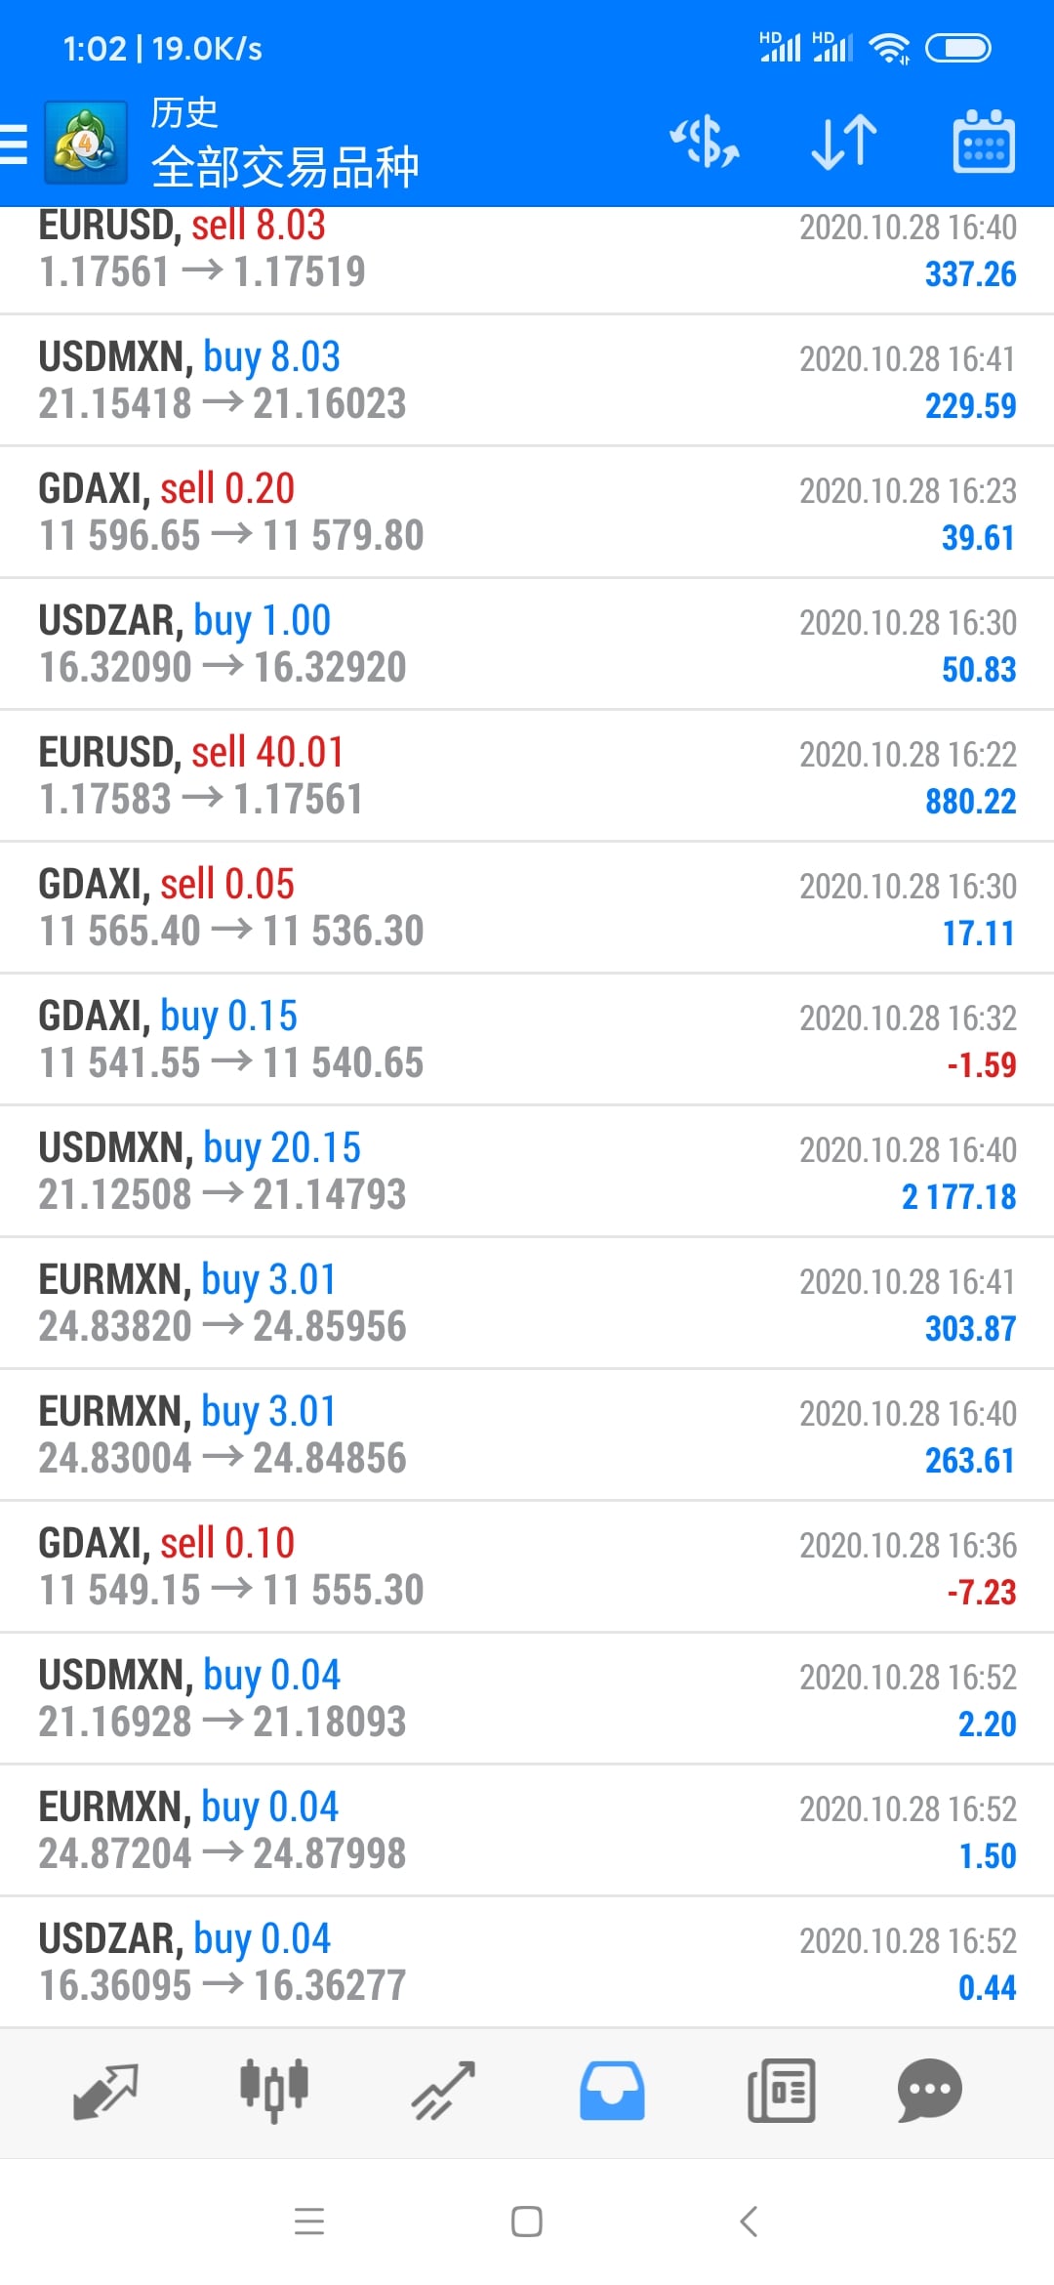Tap the 全部交易品种 header title
1054x2285 pixels.
(x=285, y=166)
